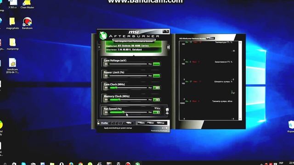The image size is (294, 165).
Task: Click the Core Voltage value box
Action: pos(156,64)
